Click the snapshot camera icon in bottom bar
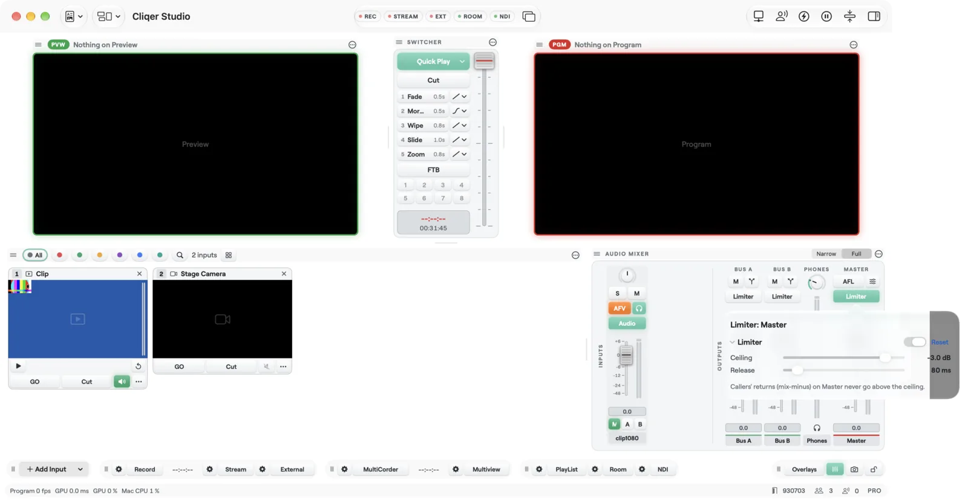Image resolution: width=968 pixels, height=501 pixels. [854, 470]
